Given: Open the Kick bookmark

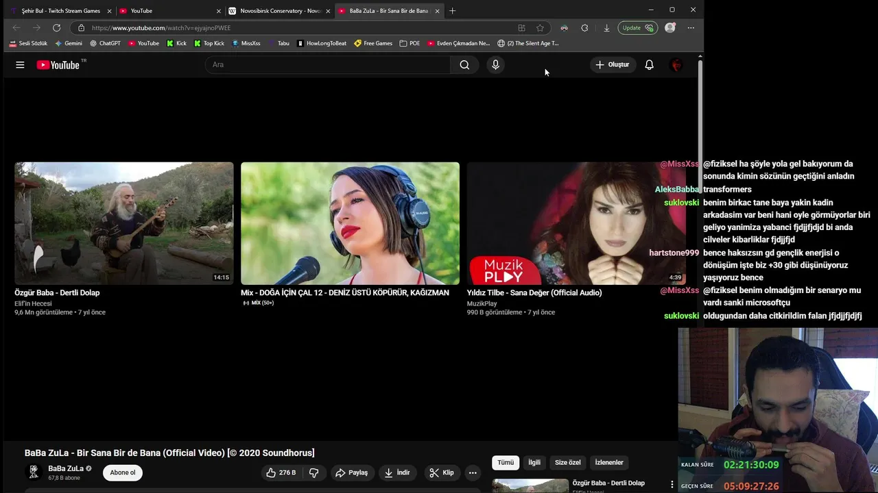Looking at the screenshot, I should [x=176, y=43].
